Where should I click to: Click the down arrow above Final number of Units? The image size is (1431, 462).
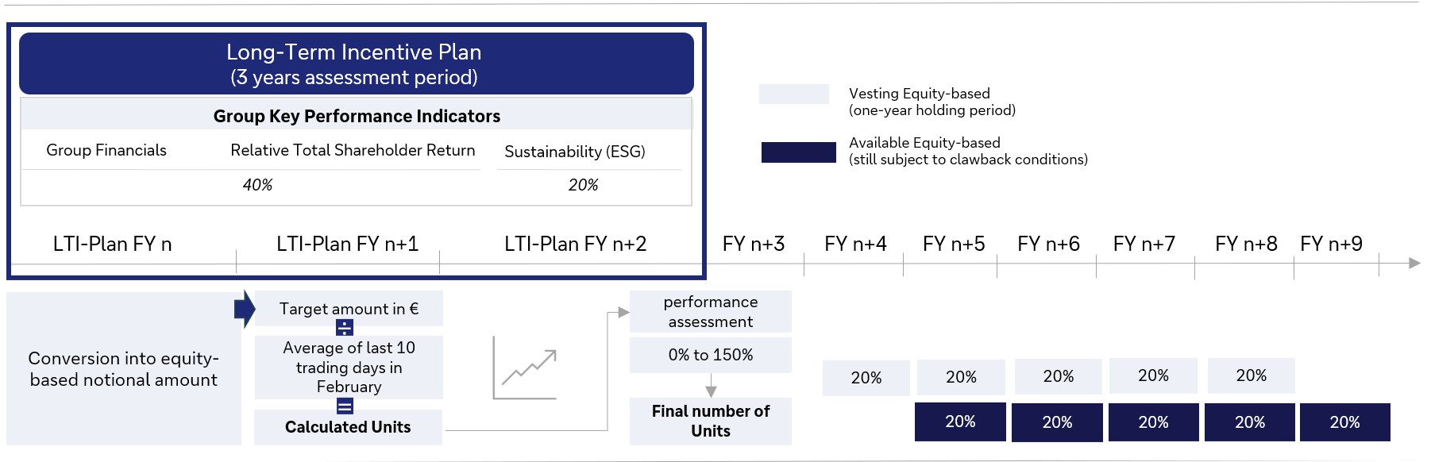[x=711, y=389]
